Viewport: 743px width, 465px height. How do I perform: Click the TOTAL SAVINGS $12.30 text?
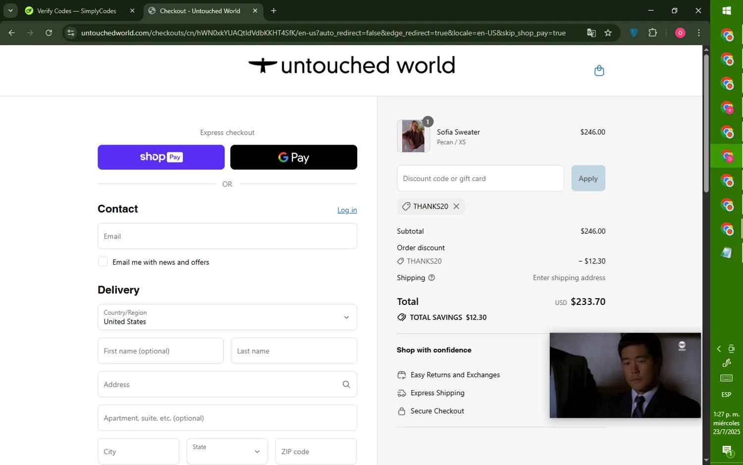point(448,317)
